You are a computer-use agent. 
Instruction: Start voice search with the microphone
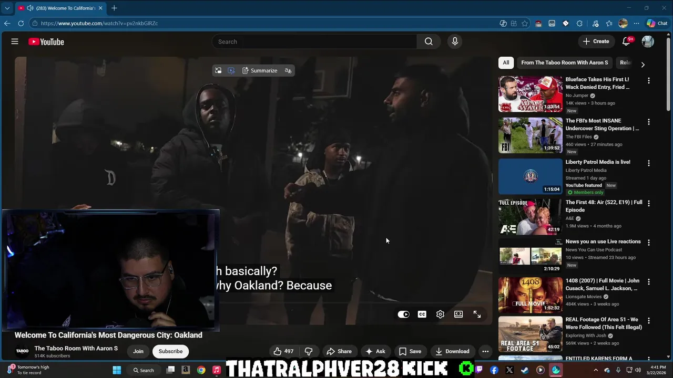coord(455,41)
